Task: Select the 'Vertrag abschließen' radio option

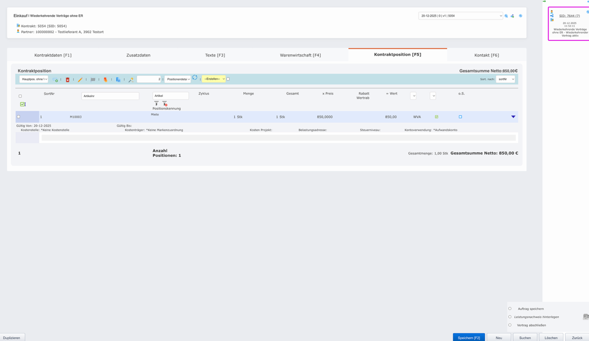Action: point(510,325)
